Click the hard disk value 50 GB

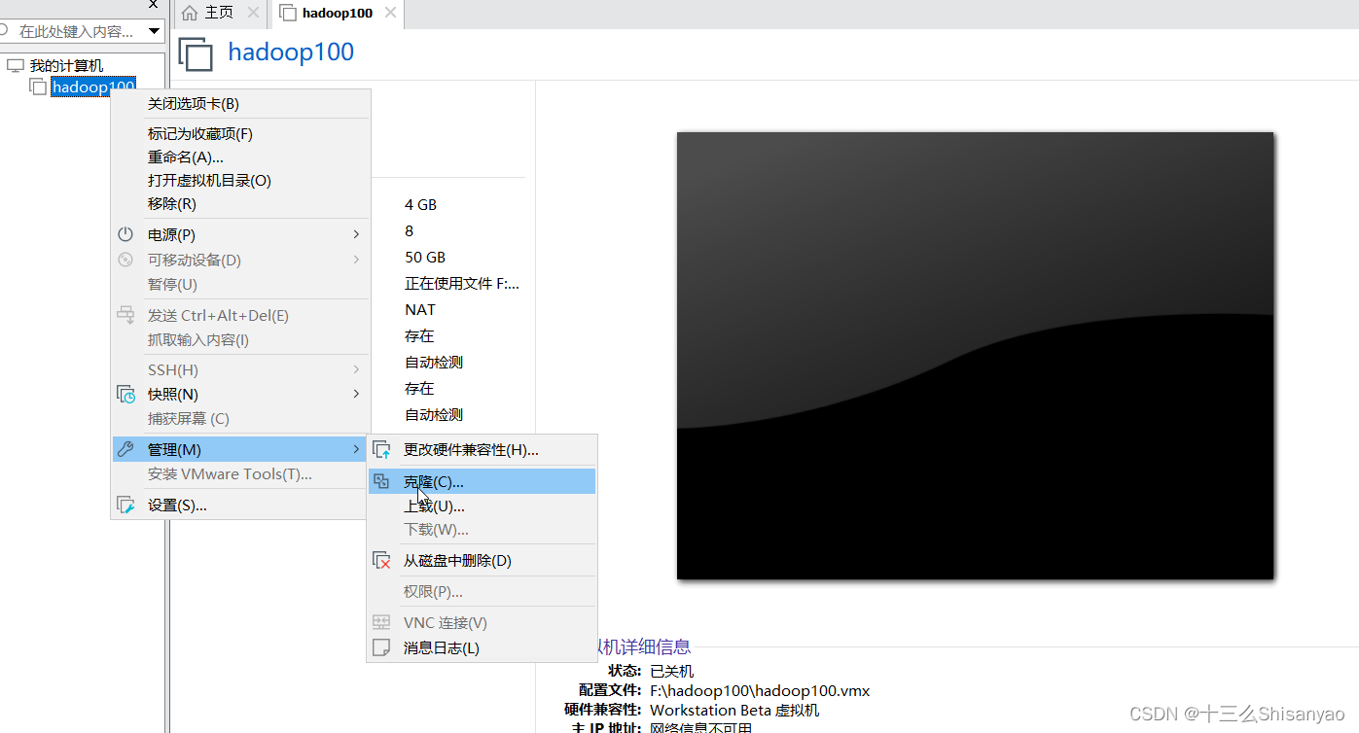point(425,258)
